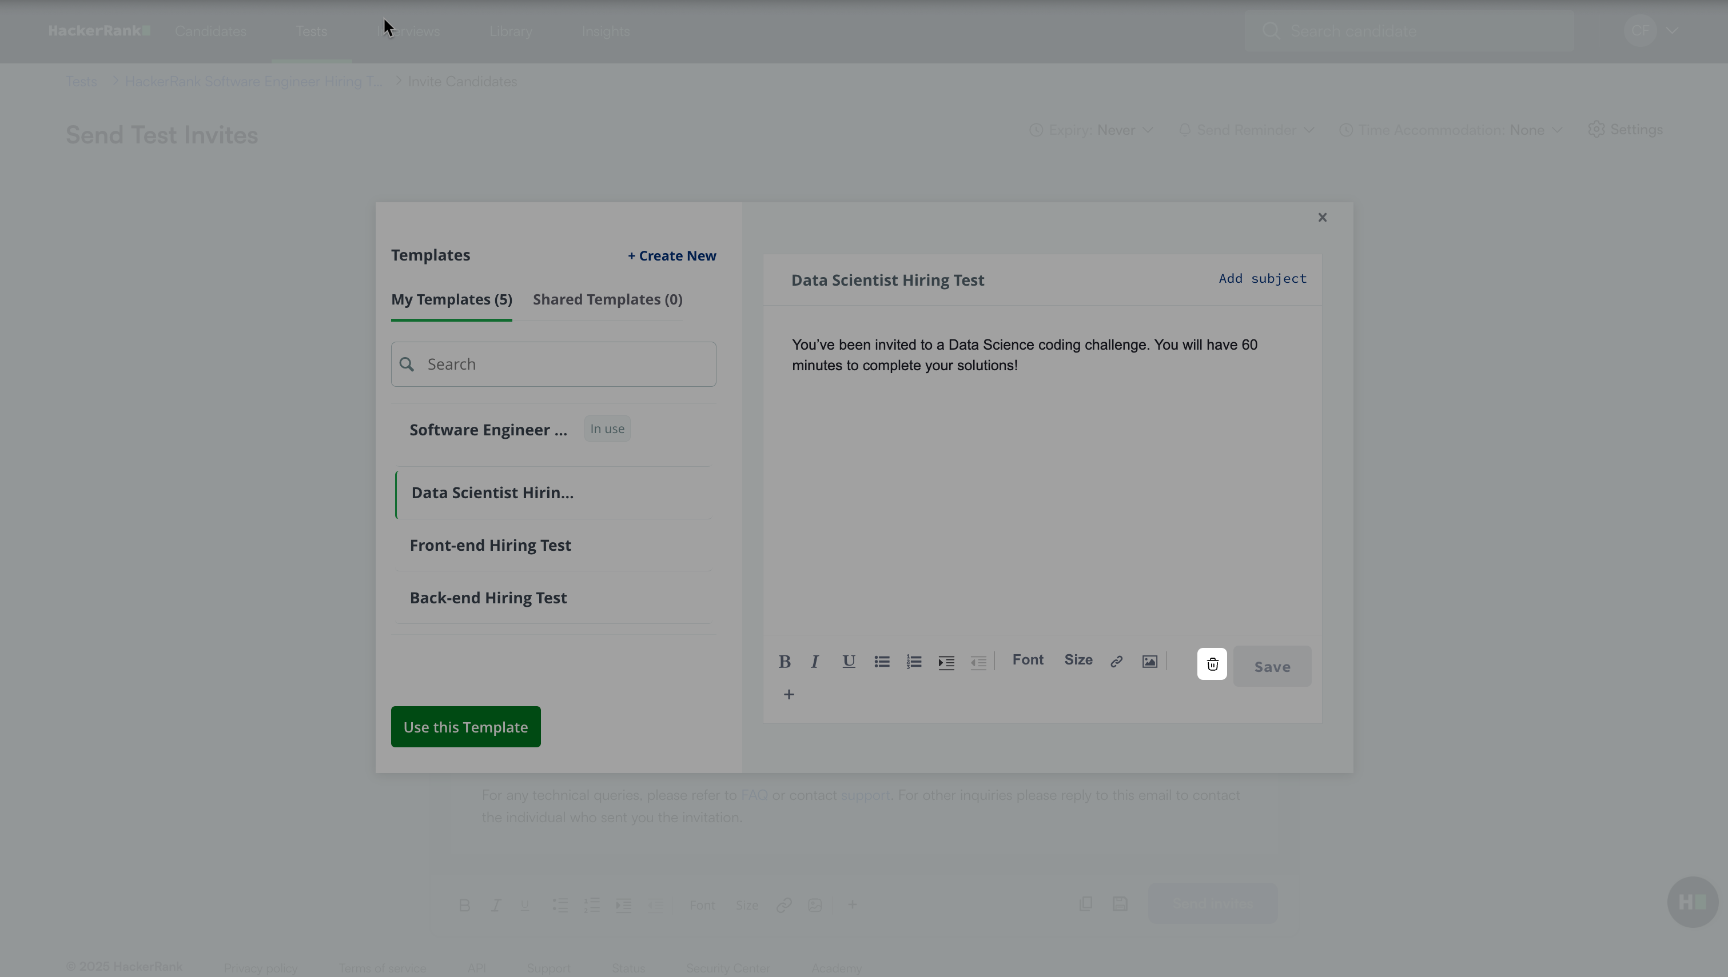Viewport: 1728px width, 977px height.
Task: Click the Create New template link
Action: (x=671, y=255)
